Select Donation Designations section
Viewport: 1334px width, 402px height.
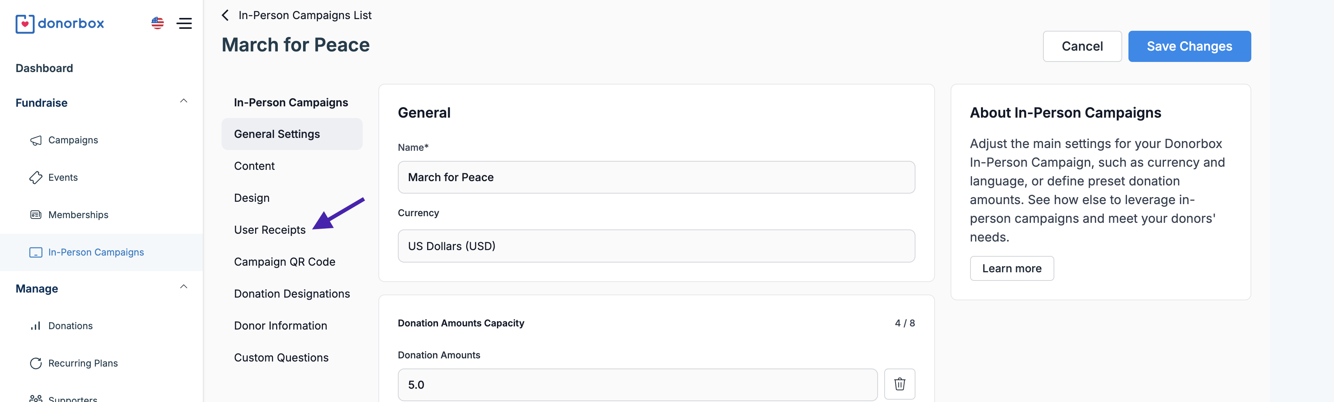click(292, 294)
